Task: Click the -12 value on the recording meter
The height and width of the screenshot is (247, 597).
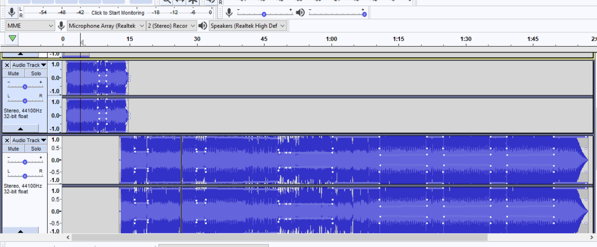Action: pyautogui.click(x=174, y=13)
